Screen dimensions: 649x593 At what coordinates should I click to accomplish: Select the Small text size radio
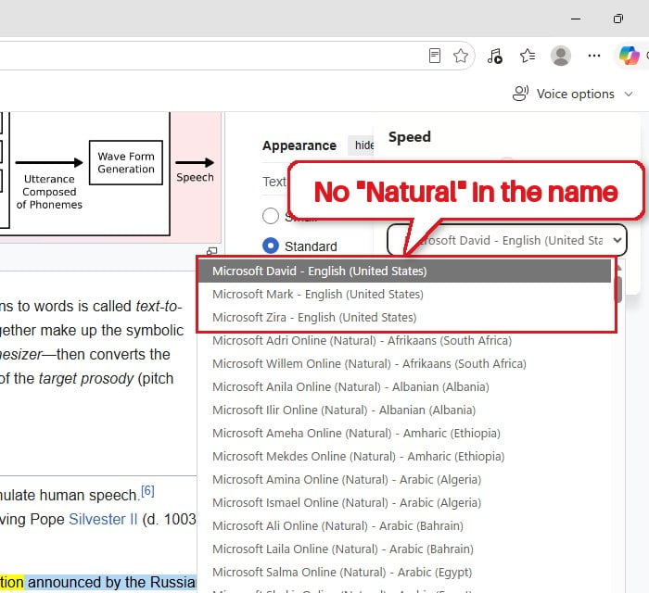[x=271, y=216]
